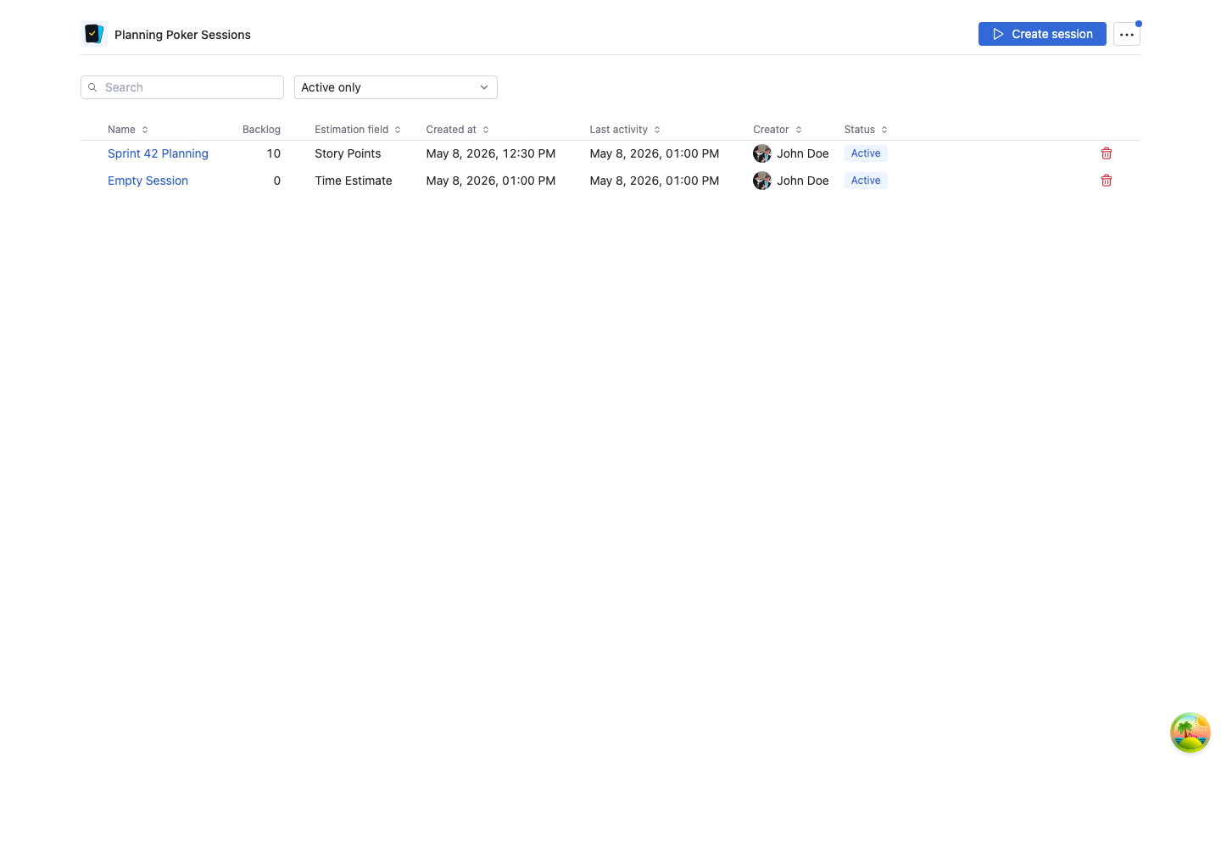The width and height of the screenshot is (1221, 868).
Task: Click Empty Session last activity date cell
Action: (x=655, y=181)
